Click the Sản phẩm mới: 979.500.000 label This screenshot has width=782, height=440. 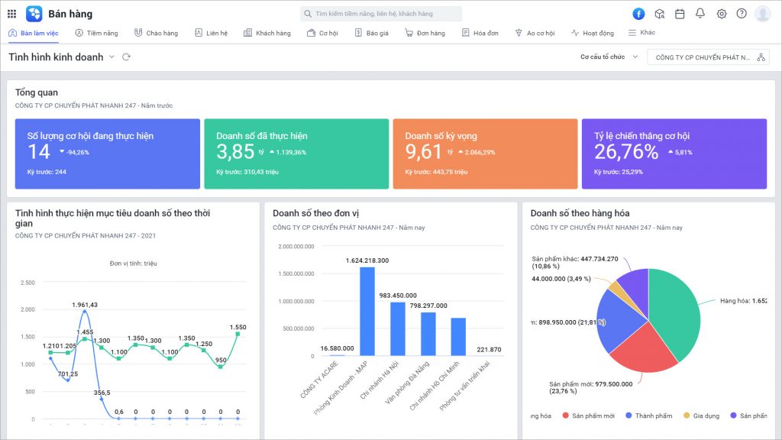tap(591, 387)
